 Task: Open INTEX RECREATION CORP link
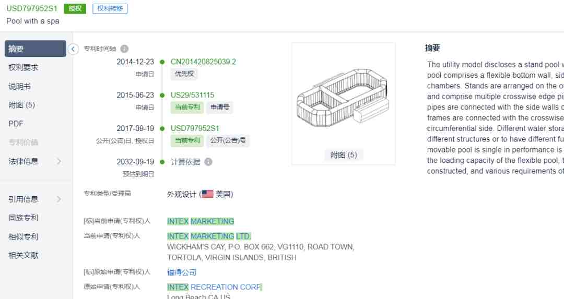pos(215,287)
